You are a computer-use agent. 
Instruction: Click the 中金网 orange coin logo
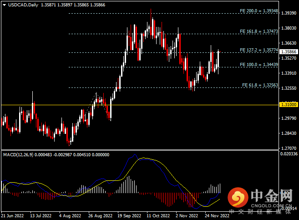click(x=238, y=197)
